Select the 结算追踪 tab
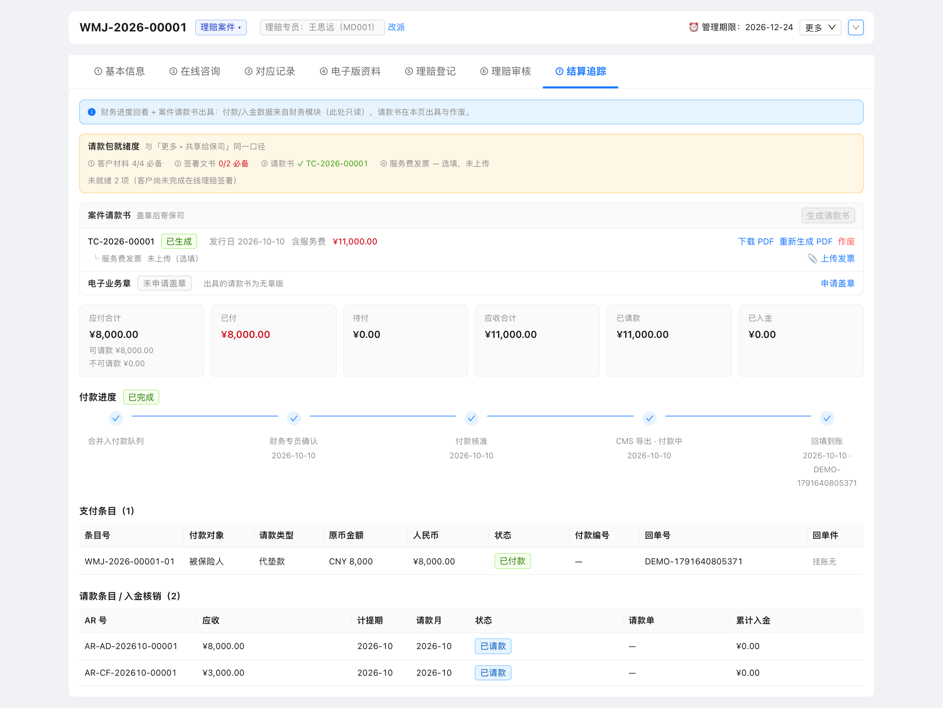The width and height of the screenshot is (943, 708). 581,71
